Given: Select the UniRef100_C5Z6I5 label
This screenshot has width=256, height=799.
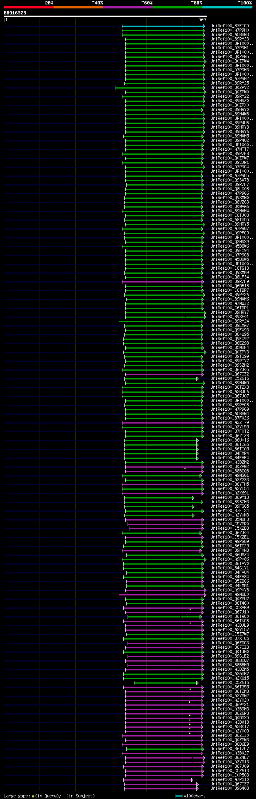Looking at the screenshot, I should (230, 683).
